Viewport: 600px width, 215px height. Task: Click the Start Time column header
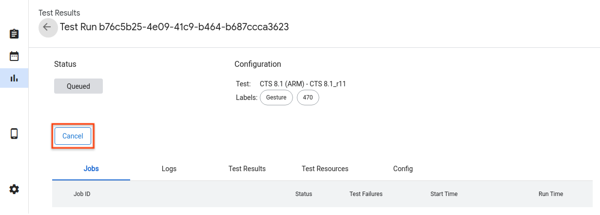[x=444, y=194]
